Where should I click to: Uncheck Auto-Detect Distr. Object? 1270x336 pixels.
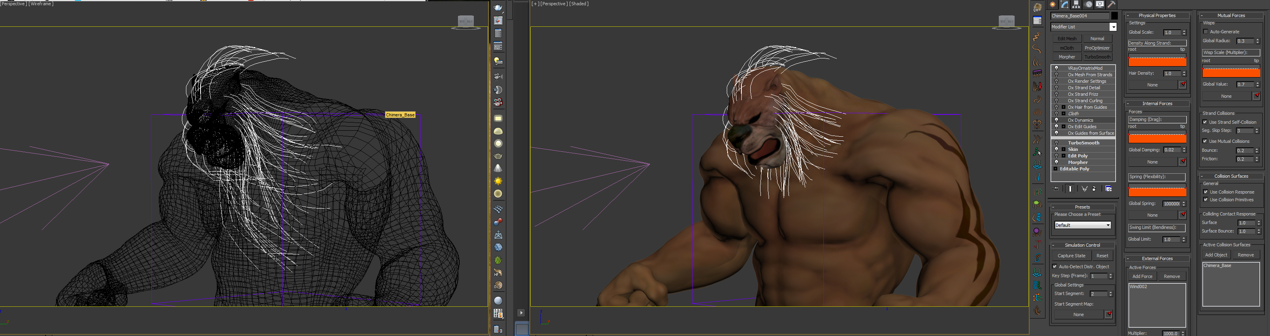tap(1055, 267)
